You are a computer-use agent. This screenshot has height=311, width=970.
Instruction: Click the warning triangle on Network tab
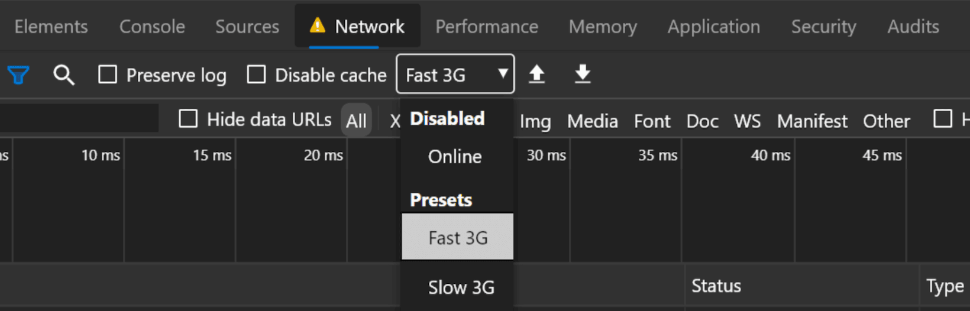point(318,25)
